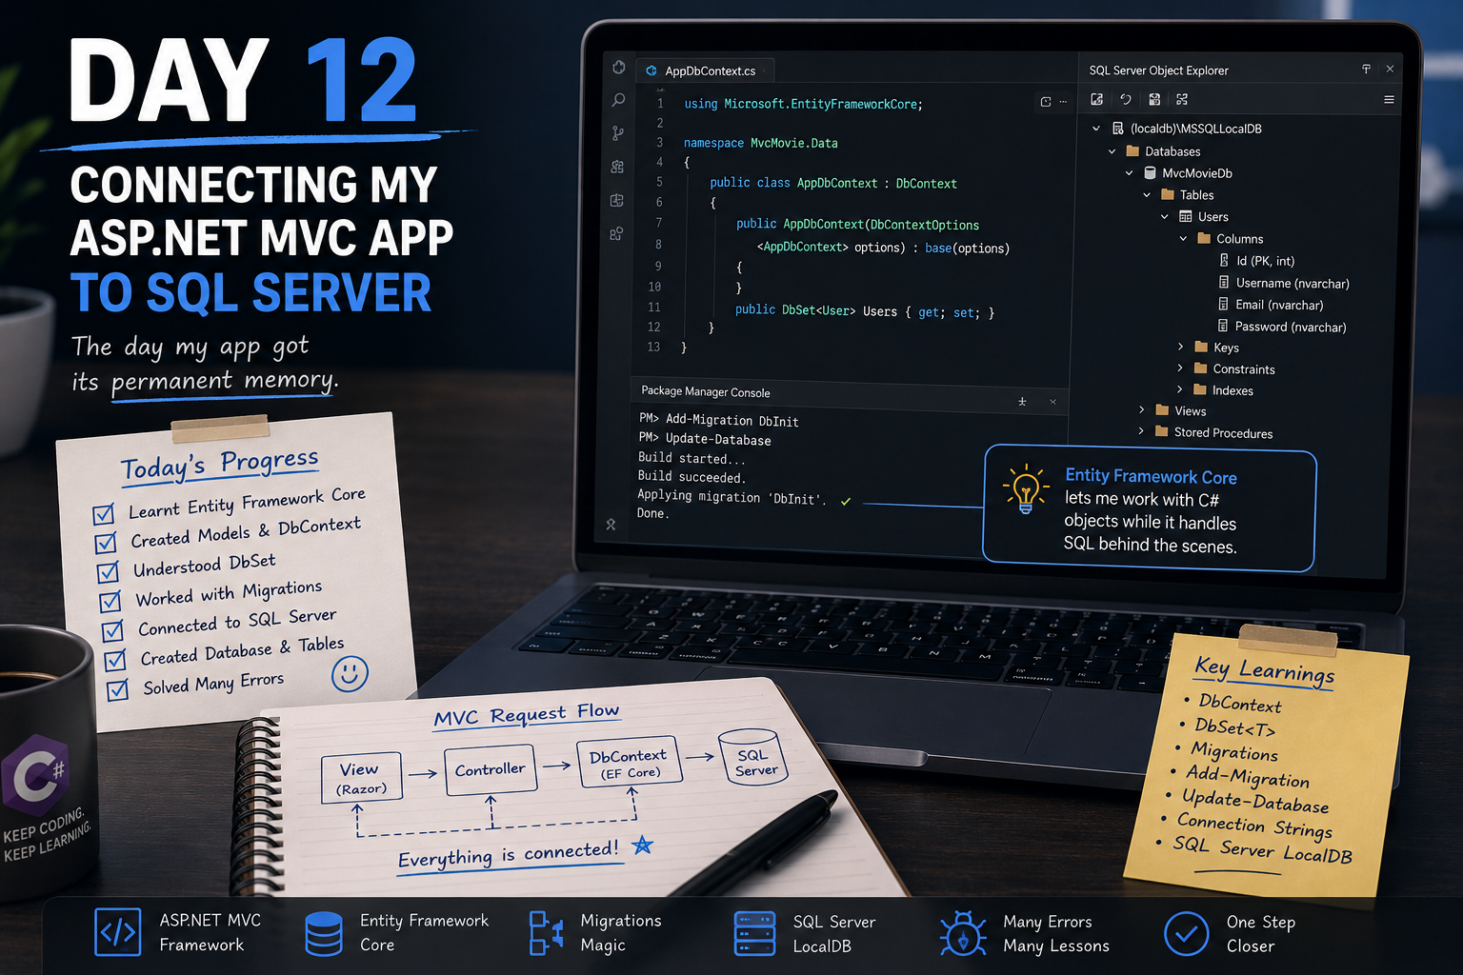Toggle the Solved Many Errors checkbox

coord(118,689)
